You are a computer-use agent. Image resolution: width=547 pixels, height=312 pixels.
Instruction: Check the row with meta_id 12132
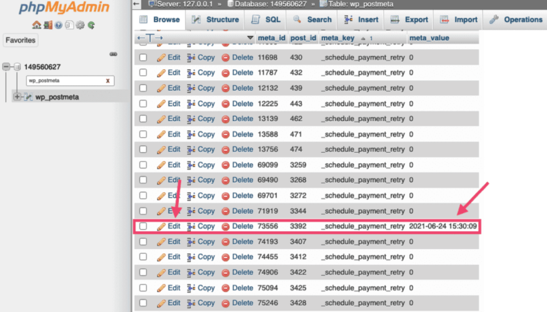click(x=143, y=88)
